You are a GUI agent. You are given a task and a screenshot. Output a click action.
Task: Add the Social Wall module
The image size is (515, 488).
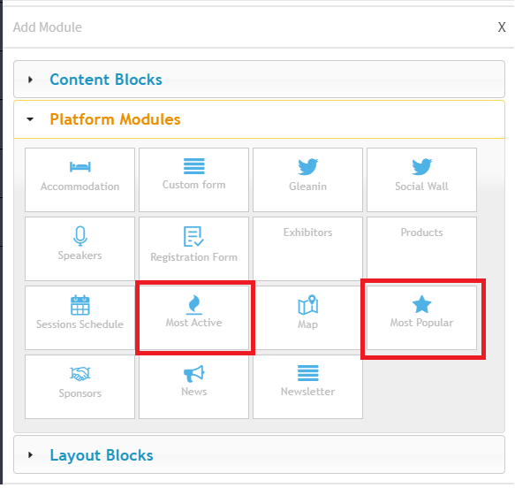[421, 179]
